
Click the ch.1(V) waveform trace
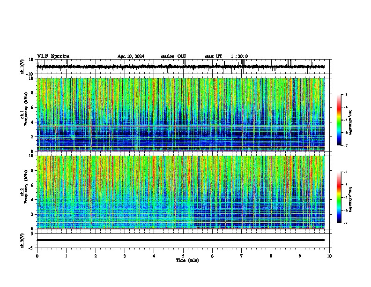(x=180, y=67)
